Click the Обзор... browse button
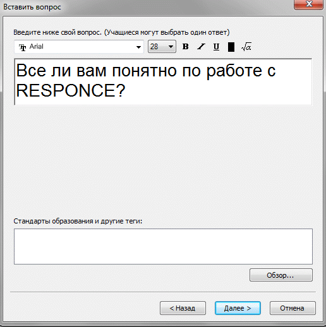Screen dimensions: 326x327 pyautogui.click(x=281, y=275)
